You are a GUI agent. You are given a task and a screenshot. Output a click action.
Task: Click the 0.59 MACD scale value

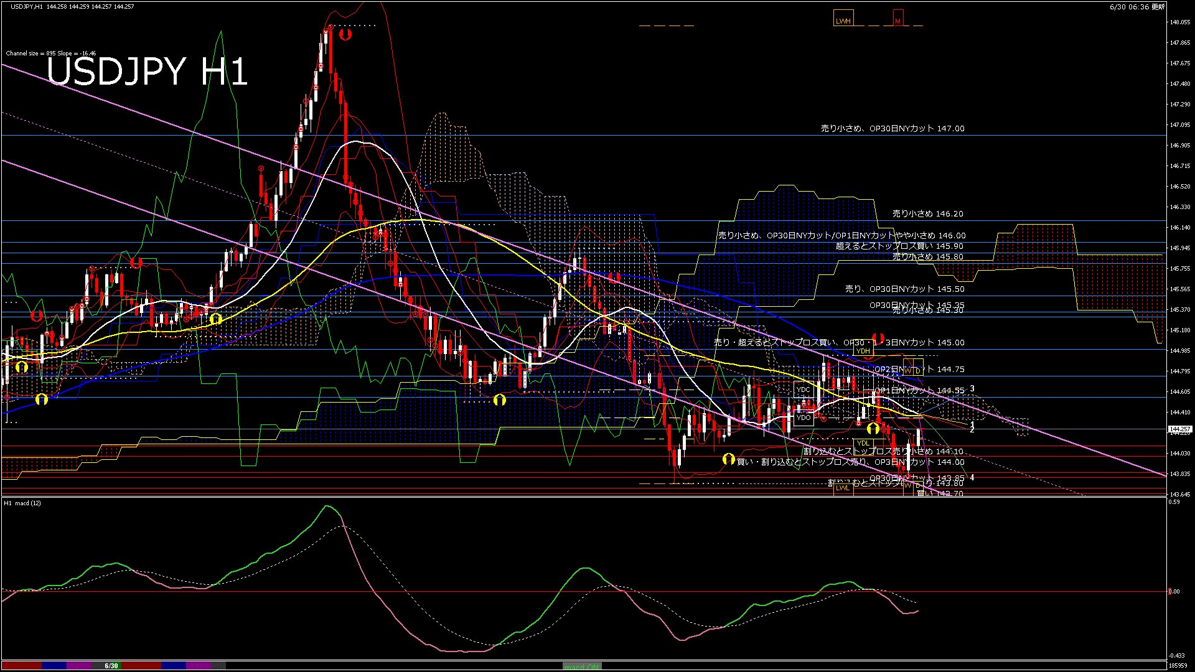(x=1174, y=502)
